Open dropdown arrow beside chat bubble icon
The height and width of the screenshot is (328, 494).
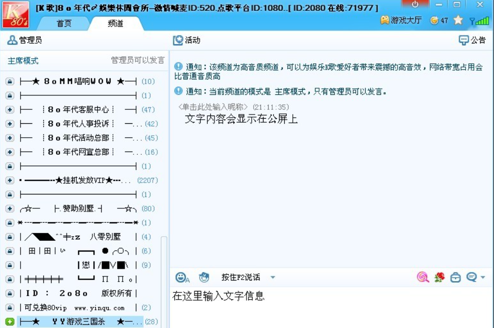point(483,277)
